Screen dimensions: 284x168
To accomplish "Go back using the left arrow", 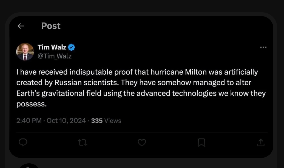I will [21, 26].
